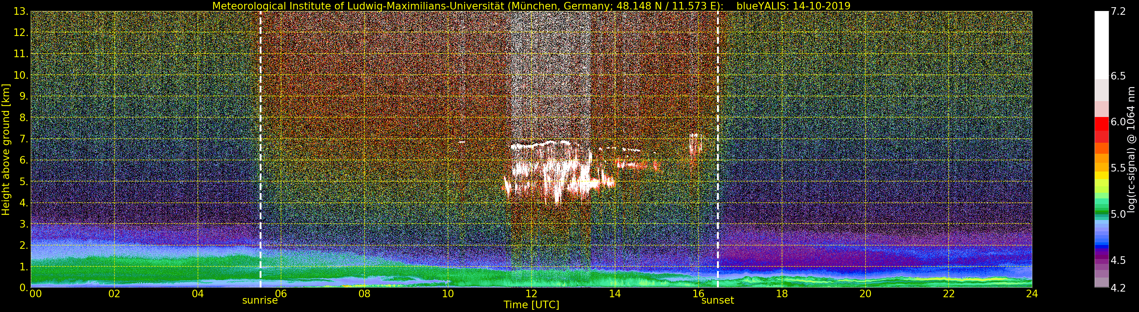The height and width of the screenshot is (312, 1139).
Task: Click the height tick label '9.'
Action: (24, 96)
